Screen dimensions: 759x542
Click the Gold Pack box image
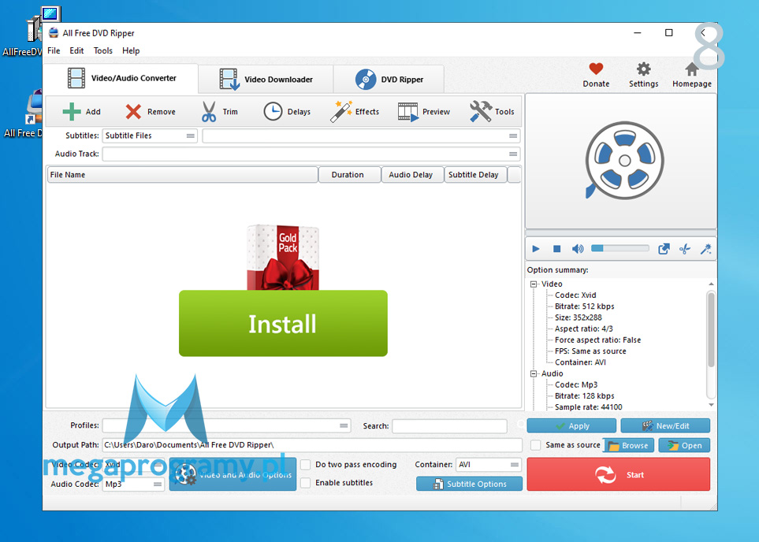[x=283, y=258]
